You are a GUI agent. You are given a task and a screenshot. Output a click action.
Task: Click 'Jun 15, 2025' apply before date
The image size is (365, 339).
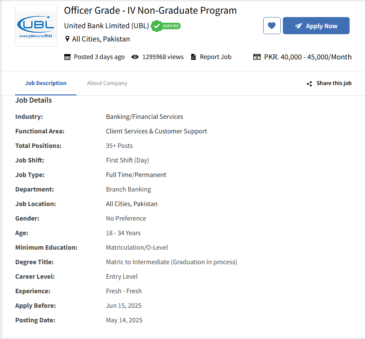tap(124, 306)
